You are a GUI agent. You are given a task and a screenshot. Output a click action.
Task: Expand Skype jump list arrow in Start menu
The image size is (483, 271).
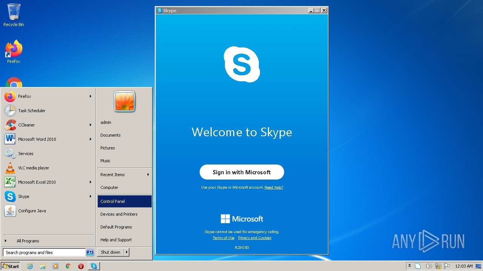[91, 196]
